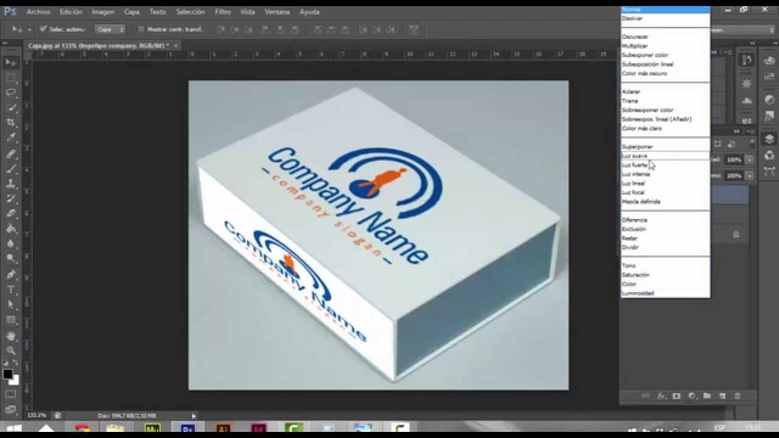Select the Eraser tool
Screen dimensions: 779x438
click(11, 214)
